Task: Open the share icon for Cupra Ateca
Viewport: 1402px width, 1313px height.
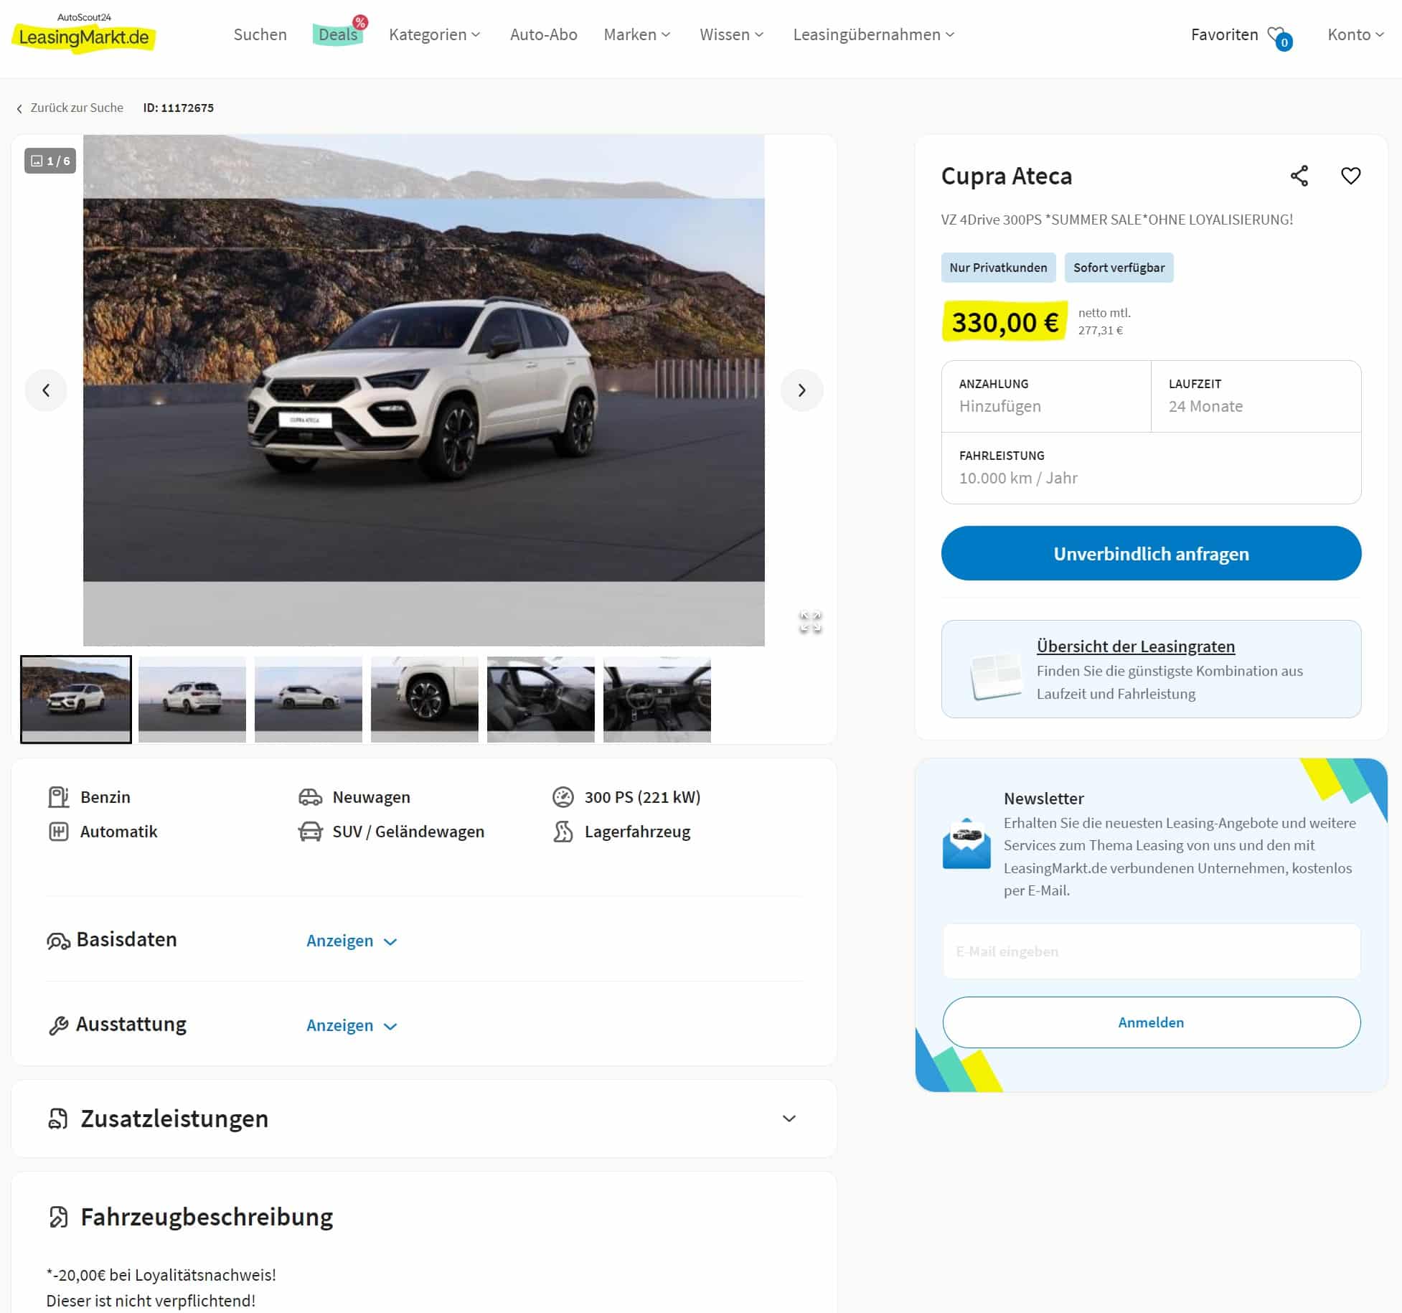Action: click(1299, 176)
